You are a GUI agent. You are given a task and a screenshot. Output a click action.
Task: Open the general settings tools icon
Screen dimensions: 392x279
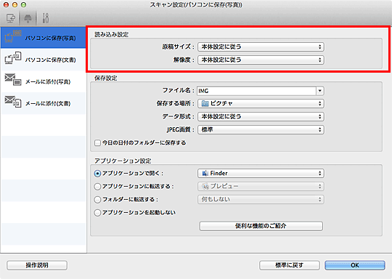tap(46, 18)
